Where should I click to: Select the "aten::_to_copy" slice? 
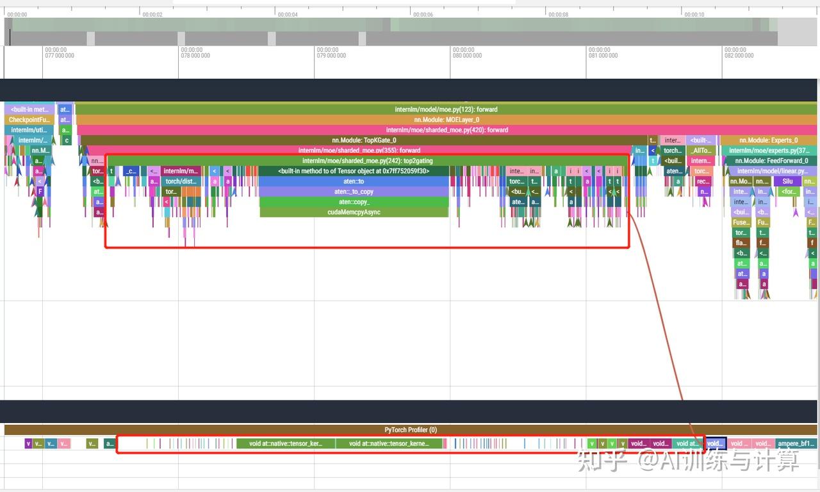[354, 191]
